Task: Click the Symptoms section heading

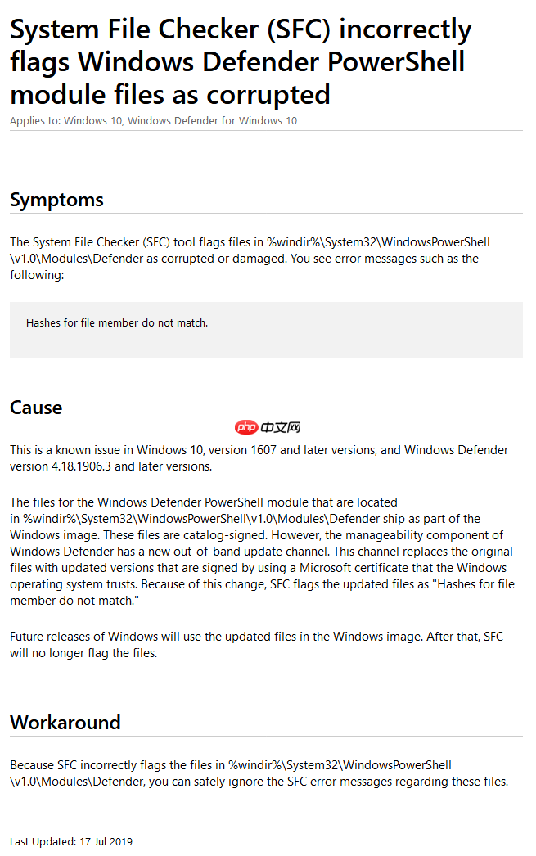Action: 56,200
